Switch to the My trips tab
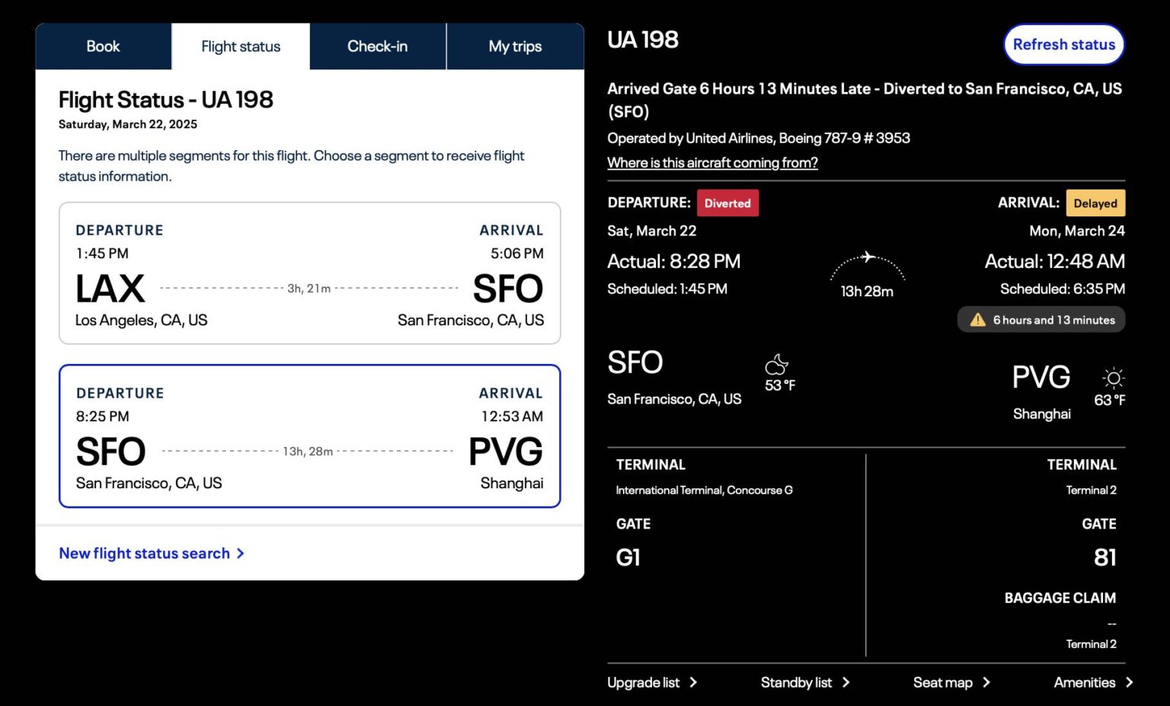Viewport: 1170px width, 706px height. [515, 46]
